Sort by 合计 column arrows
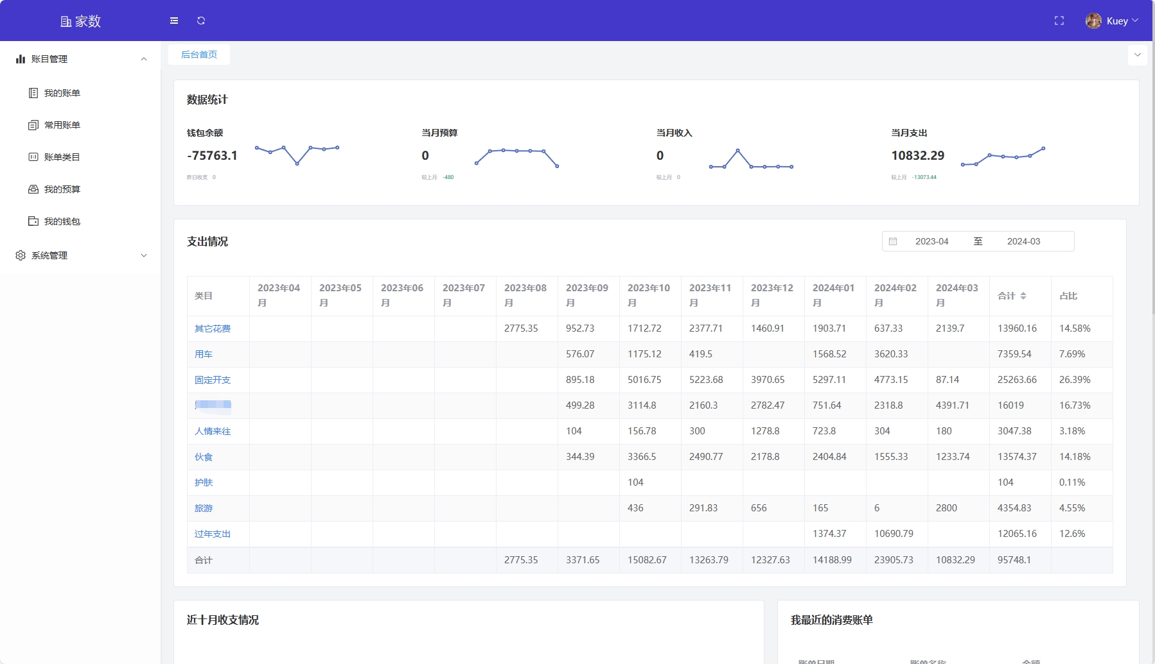The height and width of the screenshot is (664, 1155). (x=1023, y=296)
